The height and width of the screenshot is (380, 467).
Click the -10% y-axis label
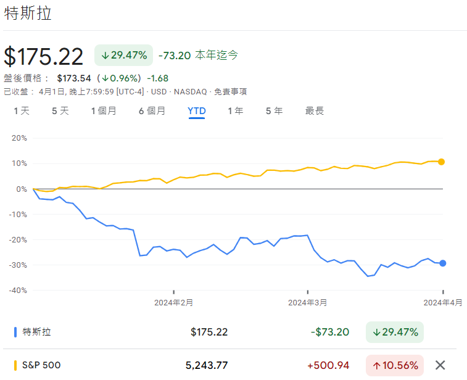[18, 215]
